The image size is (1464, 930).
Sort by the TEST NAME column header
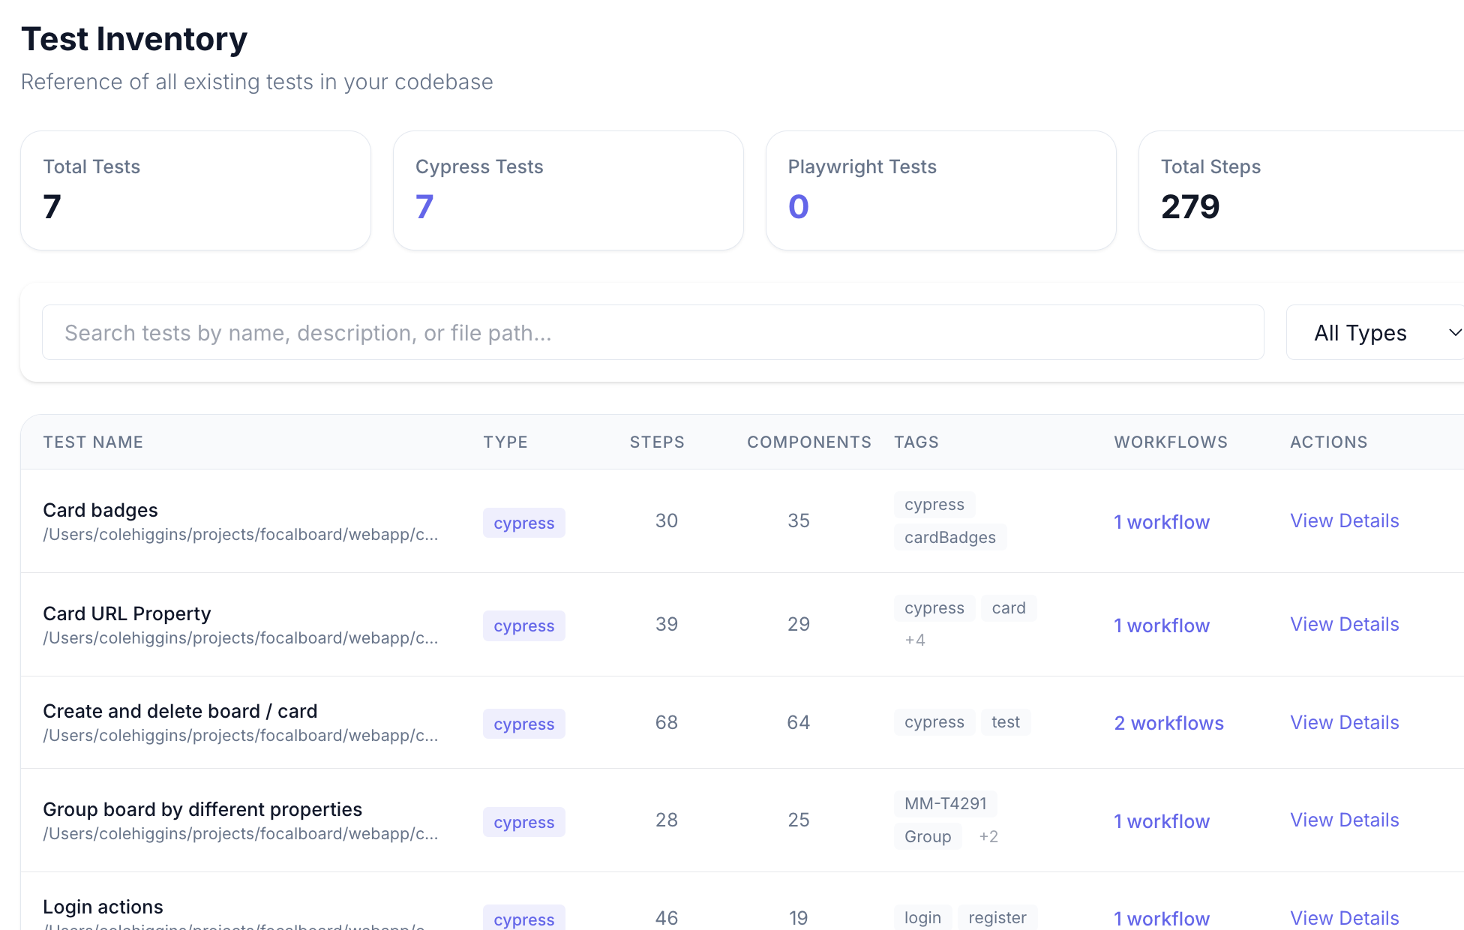coord(93,442)
